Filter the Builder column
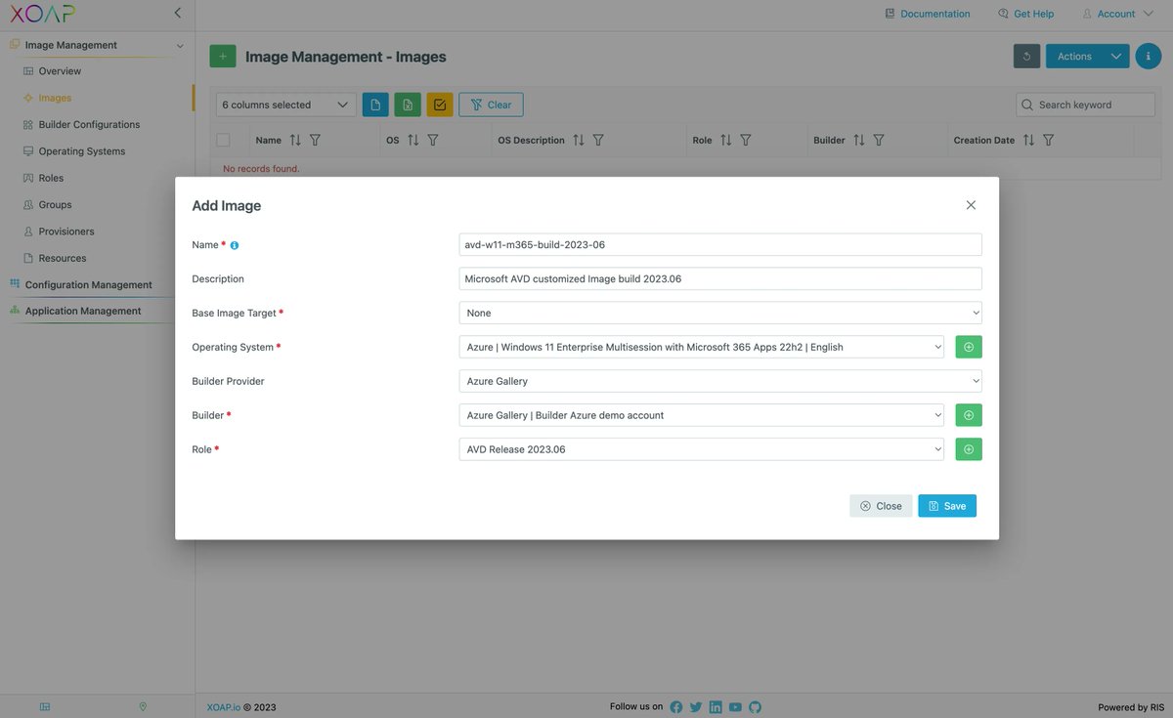The height and width of the screenshot is (718, 1173). 879,141
